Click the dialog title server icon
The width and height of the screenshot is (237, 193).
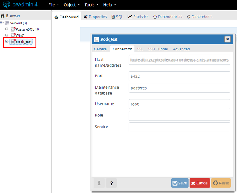96,39
